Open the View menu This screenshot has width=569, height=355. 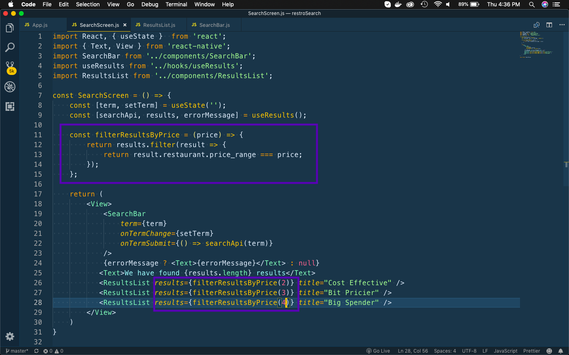point(113,4)
